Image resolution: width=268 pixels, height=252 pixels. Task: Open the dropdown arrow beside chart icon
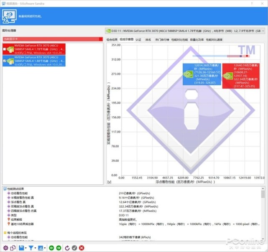pyautogui.click(x=45, y=248)
